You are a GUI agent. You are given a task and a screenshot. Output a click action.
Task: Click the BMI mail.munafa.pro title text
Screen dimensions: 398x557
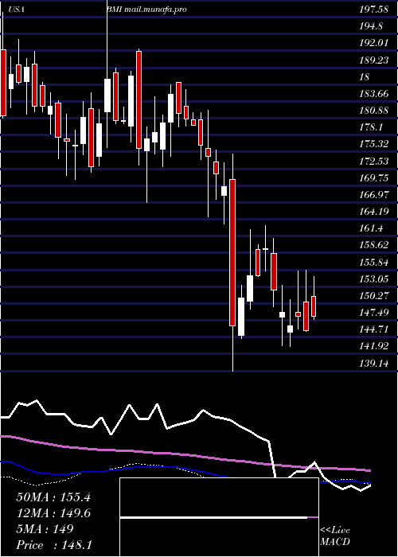click(x=146, y=10)
